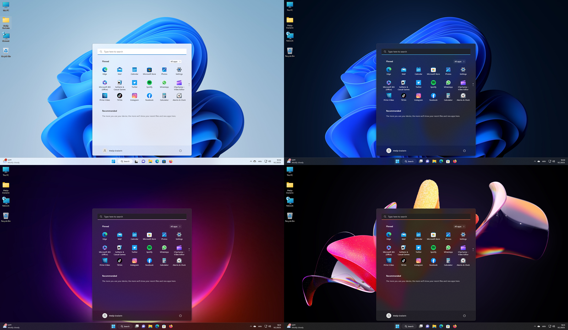Open the volume icon on the purple glow taskbar
The height and width of the screenshot is (330, 568).
pyautogui.click(x=269, y=326)
